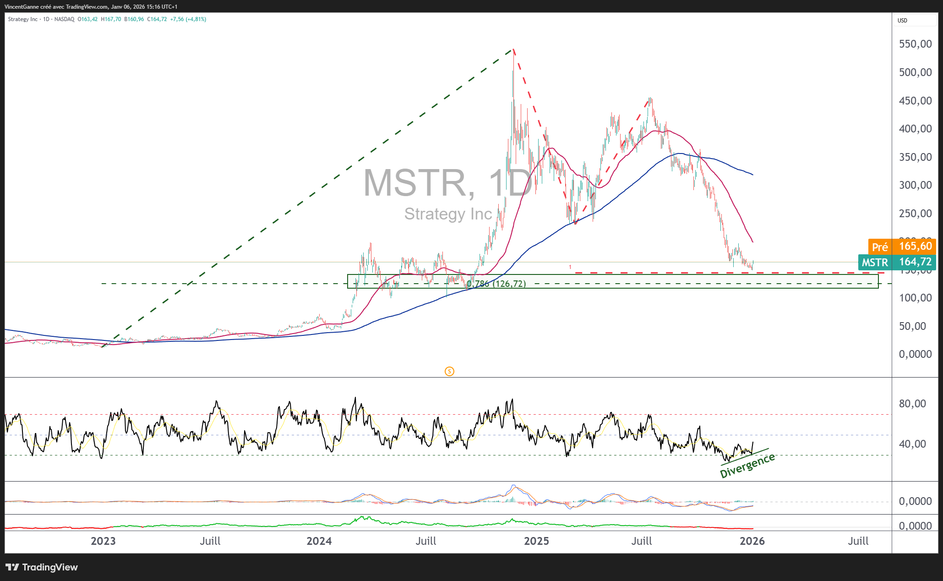Viewport: 943px width, 581px height.
Task: Click the orange Pré 165,60 price label
Action: click(x=901, y=247)
